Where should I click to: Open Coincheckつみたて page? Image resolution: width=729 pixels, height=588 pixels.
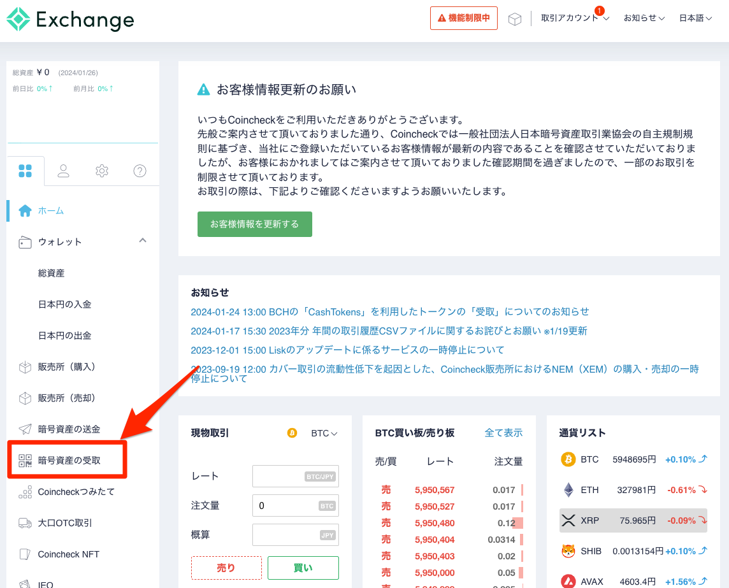[x=76, y=492]
